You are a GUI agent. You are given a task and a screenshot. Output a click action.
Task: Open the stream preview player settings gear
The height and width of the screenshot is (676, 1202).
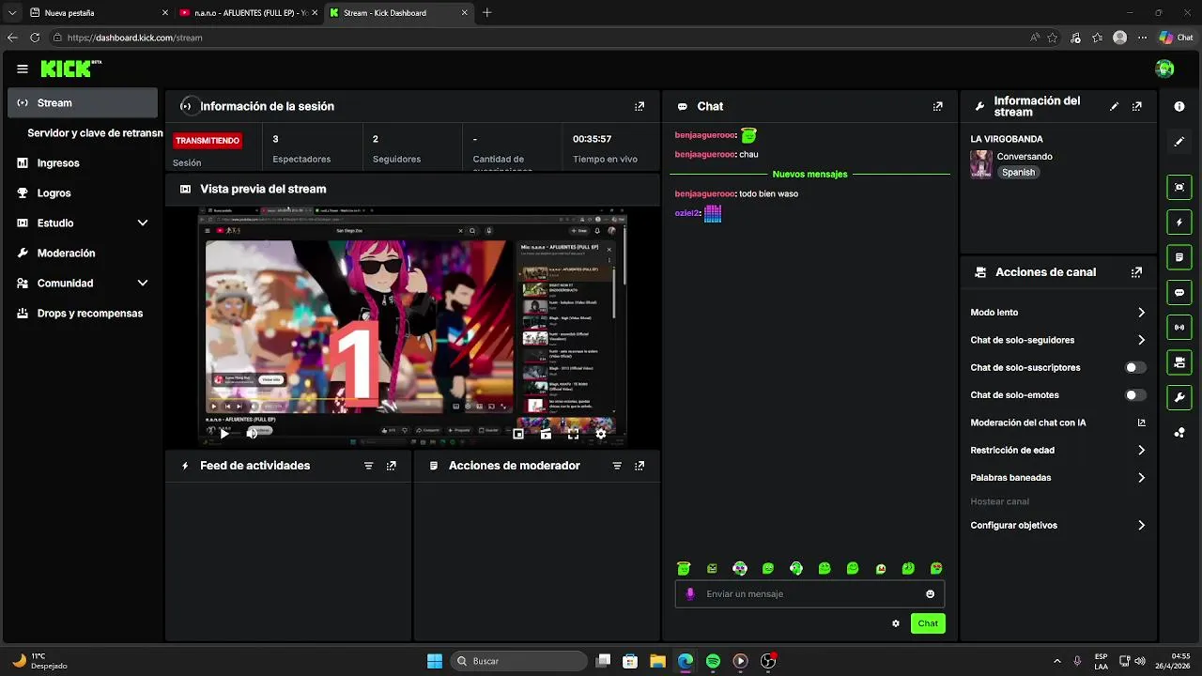coord(601,434)
